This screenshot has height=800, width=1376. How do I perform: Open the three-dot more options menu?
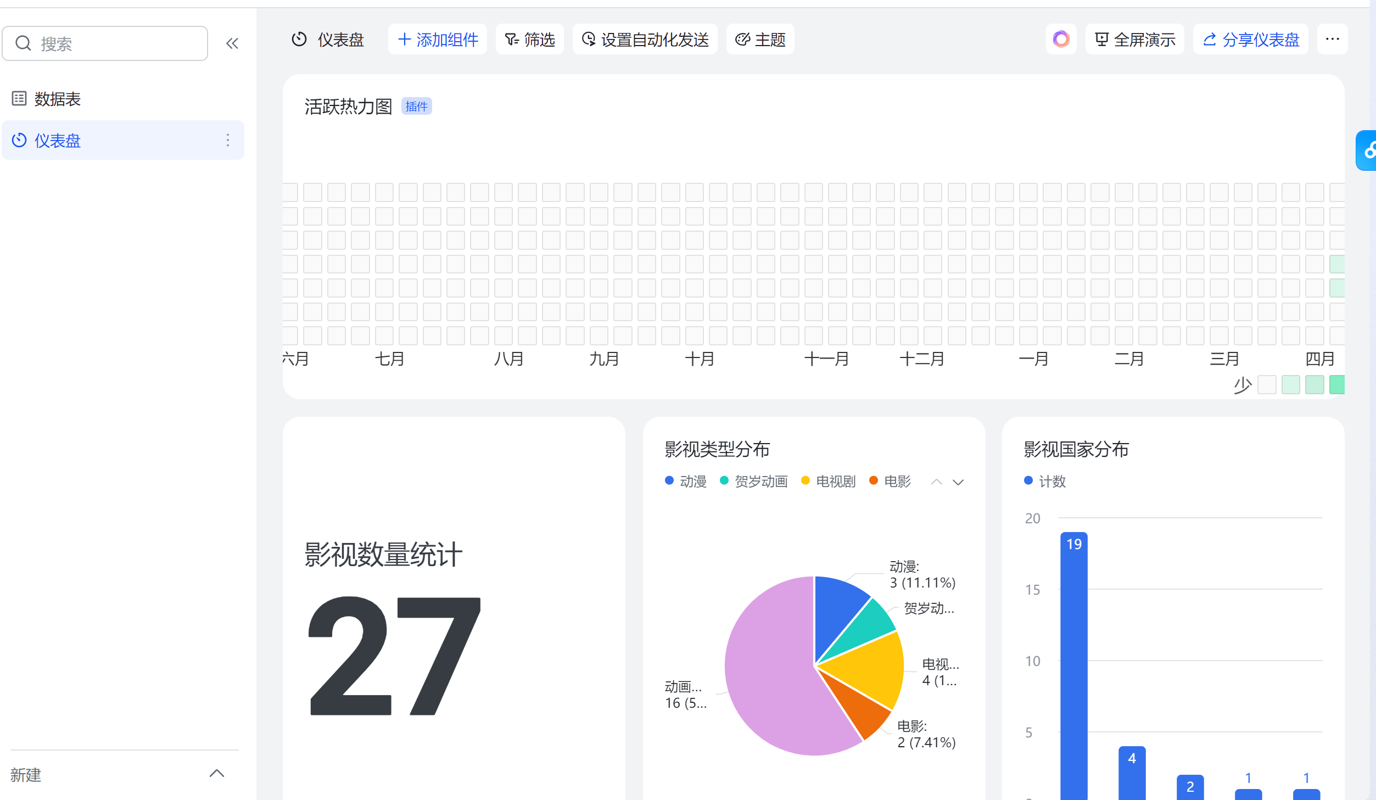tap(1332, 40)
